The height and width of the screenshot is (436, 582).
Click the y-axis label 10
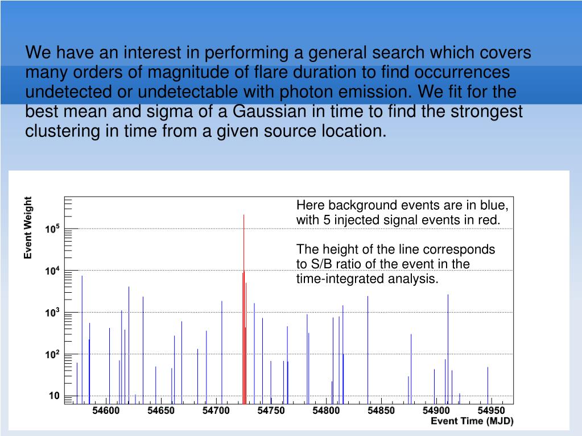54,396
